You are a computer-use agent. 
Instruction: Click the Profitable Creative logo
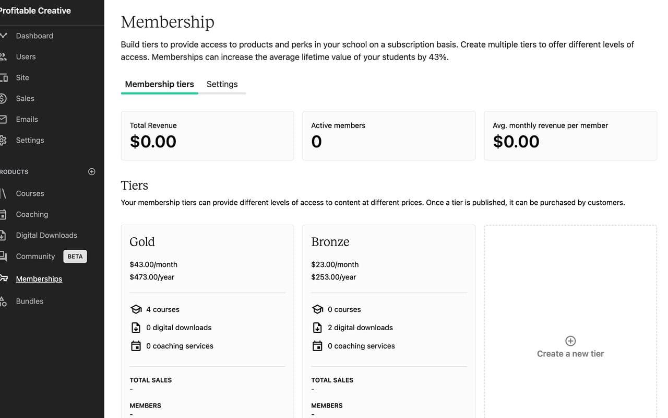[x=35, y=10]
